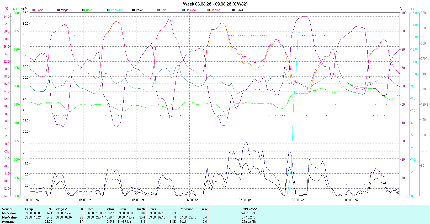430x224 pixels.
Task: Click the 'MinValue' row label
Action: tap(9, 213)
